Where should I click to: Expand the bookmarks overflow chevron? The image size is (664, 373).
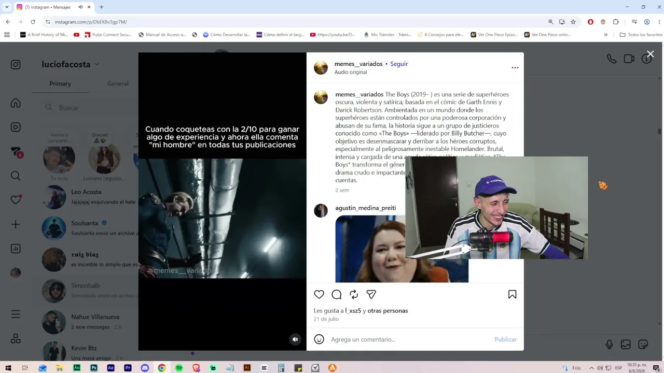click(x=605, y=35)
